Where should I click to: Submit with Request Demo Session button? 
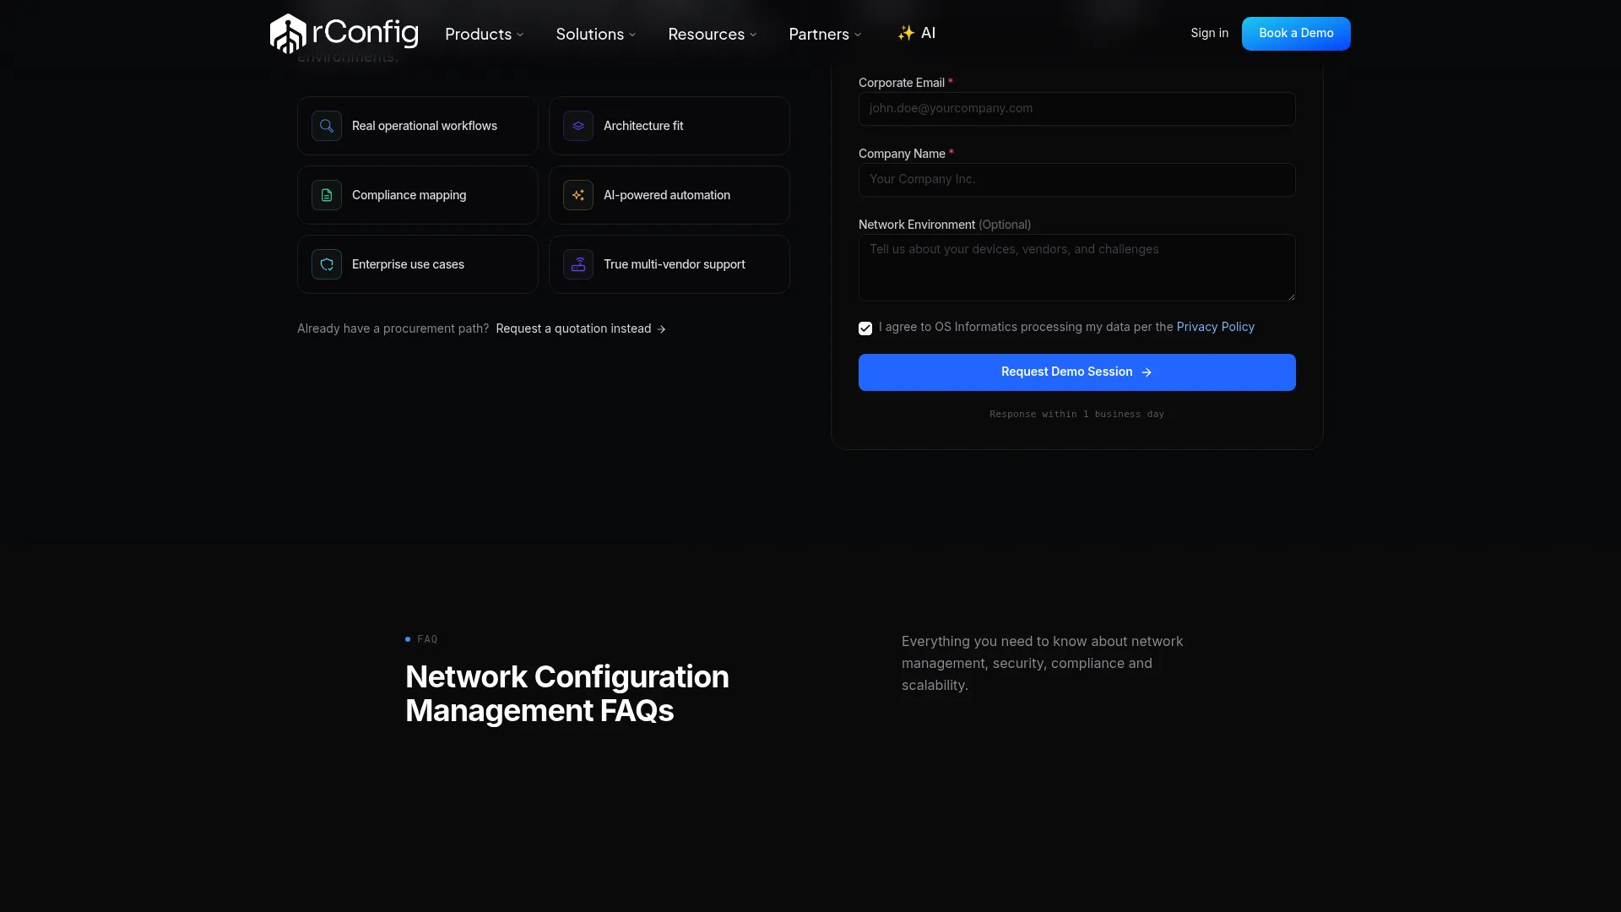[1077, 372]
